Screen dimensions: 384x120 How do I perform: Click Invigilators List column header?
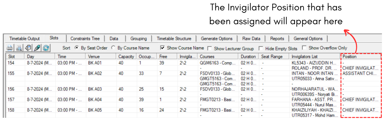[304, 57]
